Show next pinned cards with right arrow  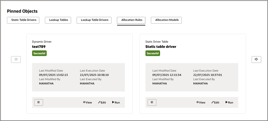pos(256,59)
